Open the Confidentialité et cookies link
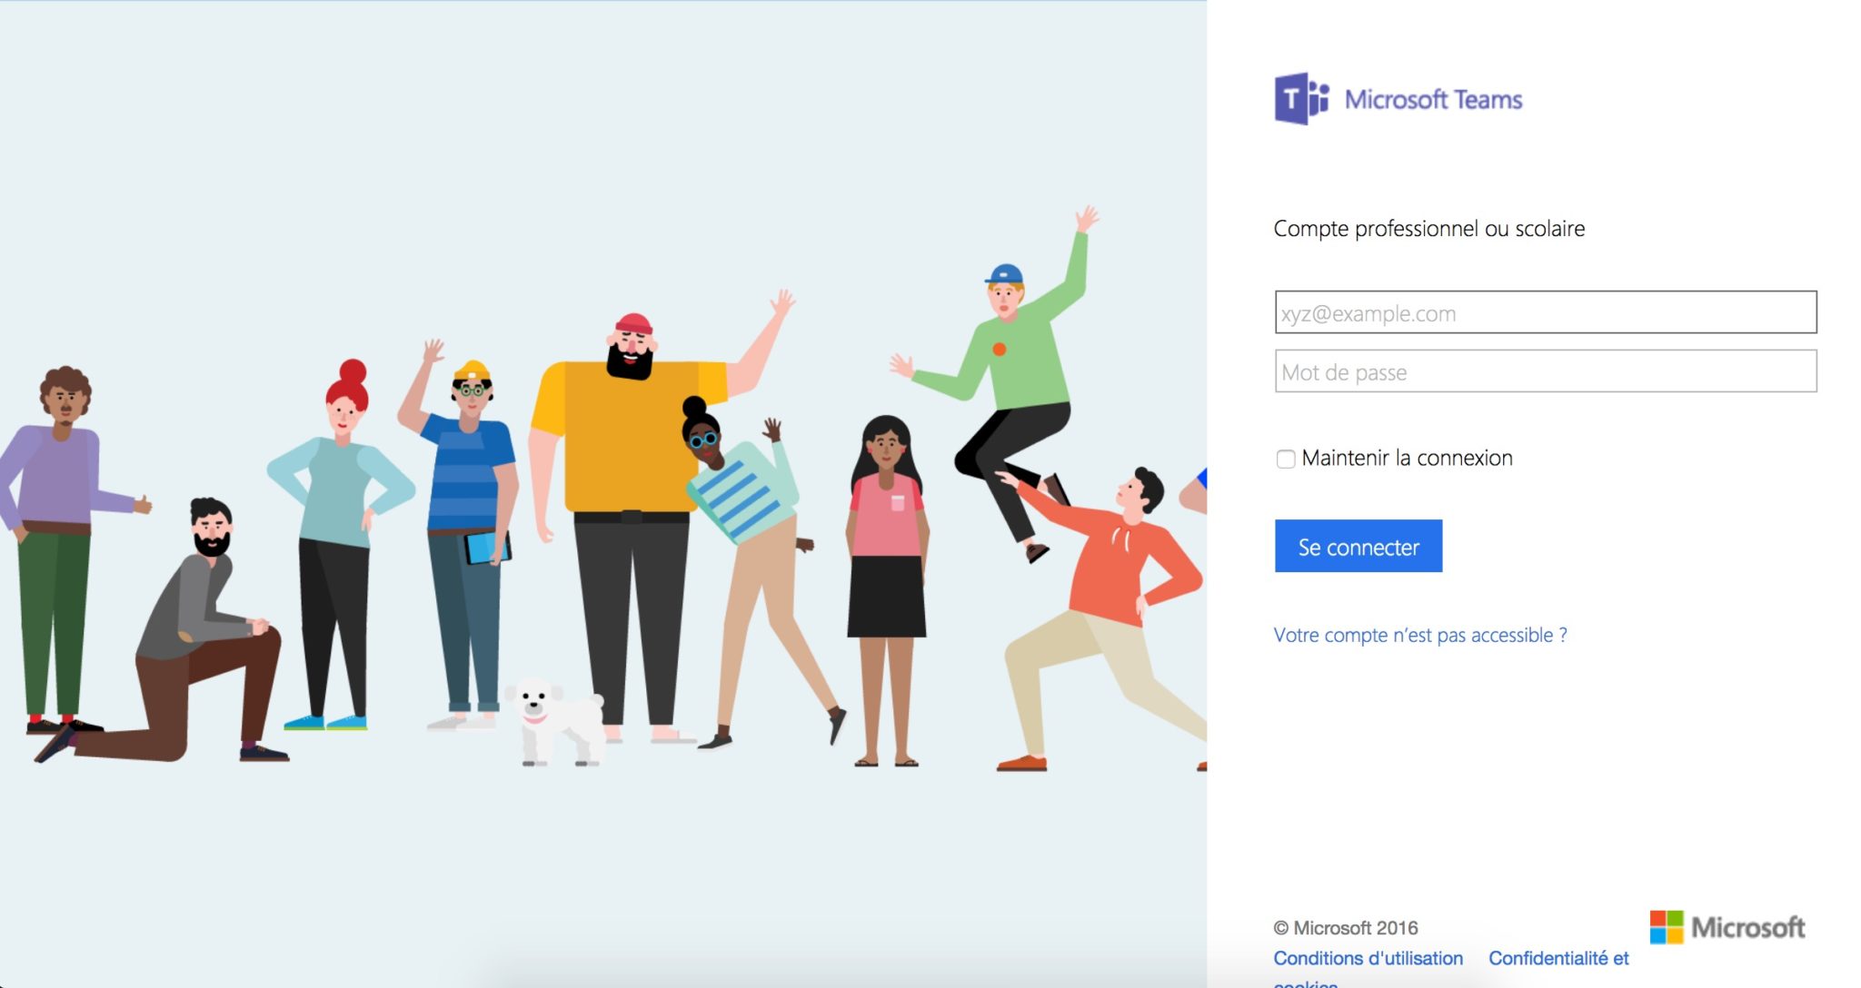Screen dimensions: 1861x988 coord(1557,958)
